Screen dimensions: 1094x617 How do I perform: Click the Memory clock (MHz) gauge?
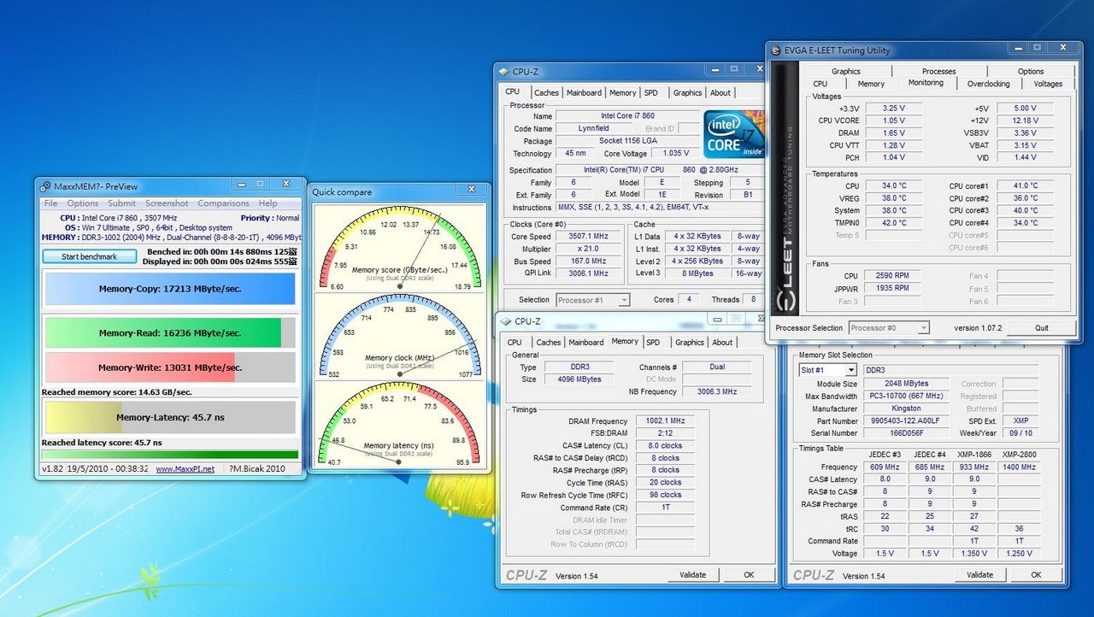399,336
